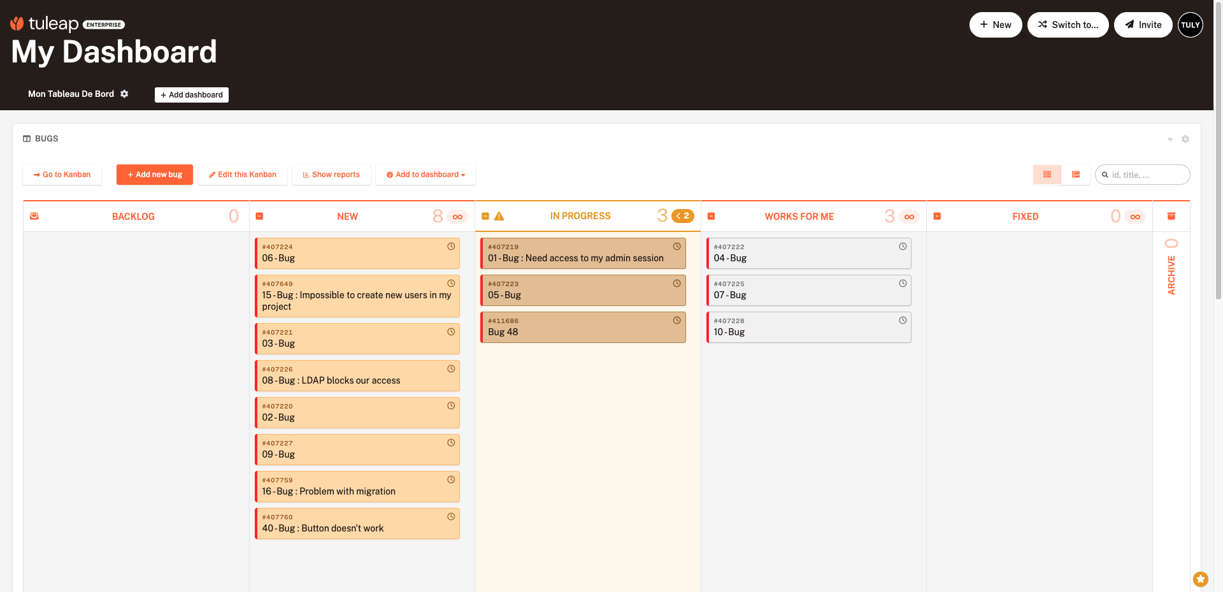Open the TULY user avatar menu

[x=1191, y=25]
